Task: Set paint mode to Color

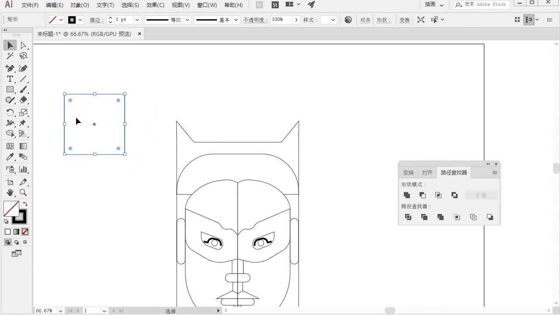Action: [7, 232]
